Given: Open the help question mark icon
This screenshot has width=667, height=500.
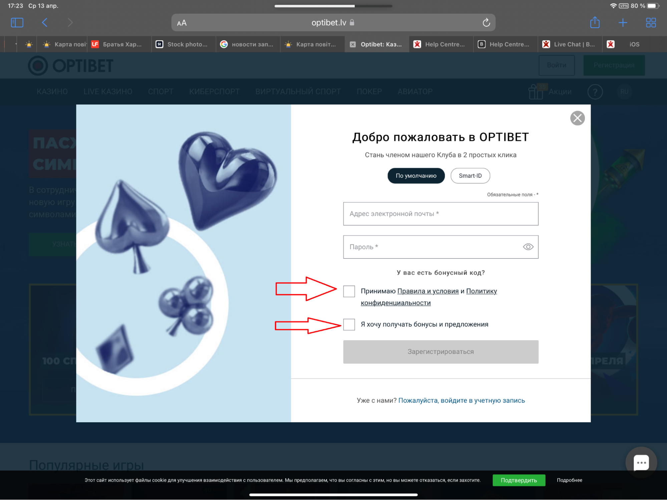Looking at the screenshot, I should pos(595,92).
